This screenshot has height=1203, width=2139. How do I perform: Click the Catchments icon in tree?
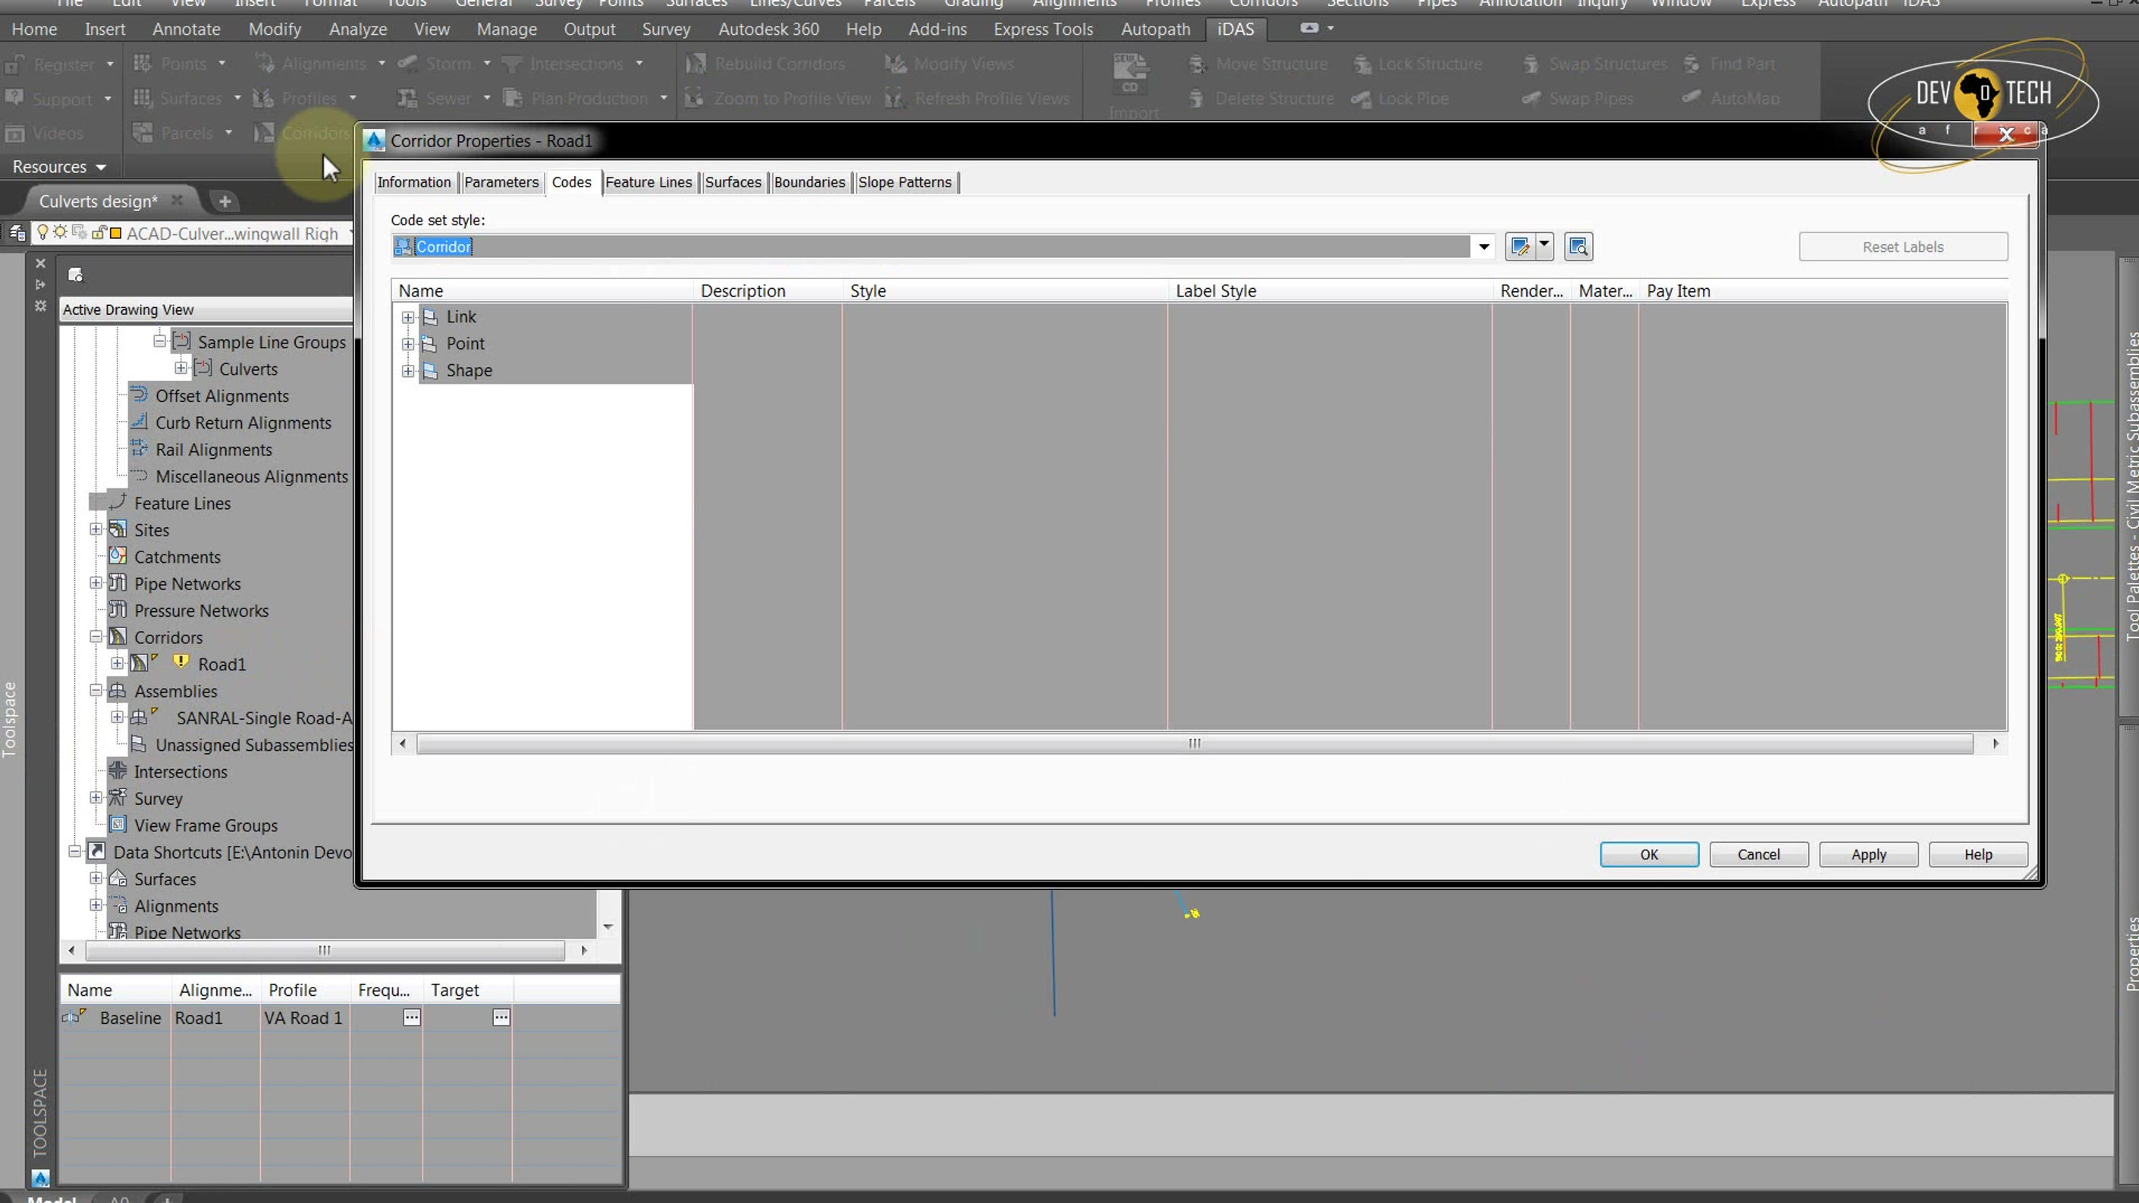coord(118,556)
